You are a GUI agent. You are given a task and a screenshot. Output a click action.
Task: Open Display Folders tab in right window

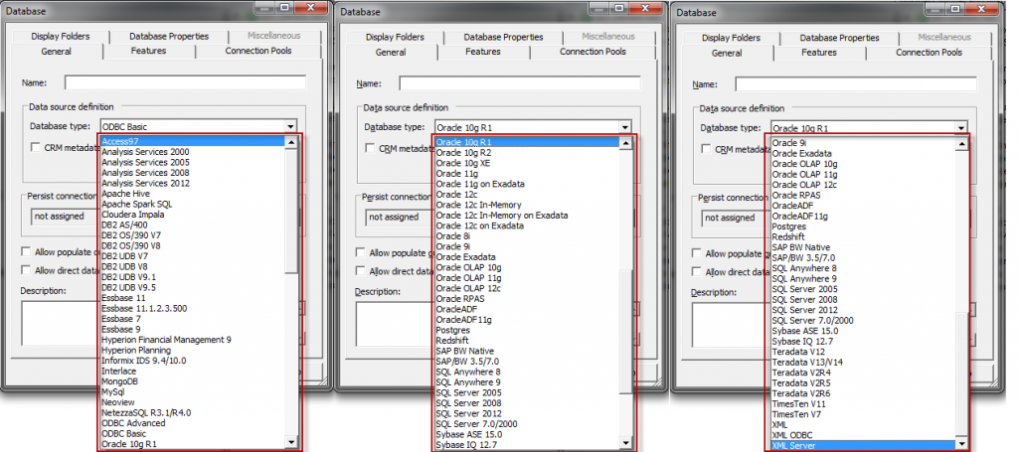click(x=731, y=38)
